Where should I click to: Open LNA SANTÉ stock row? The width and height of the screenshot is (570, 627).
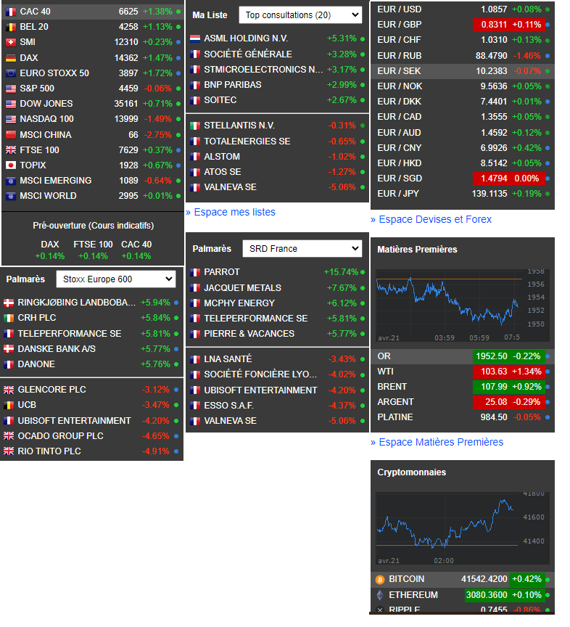(x=278, y=359)
